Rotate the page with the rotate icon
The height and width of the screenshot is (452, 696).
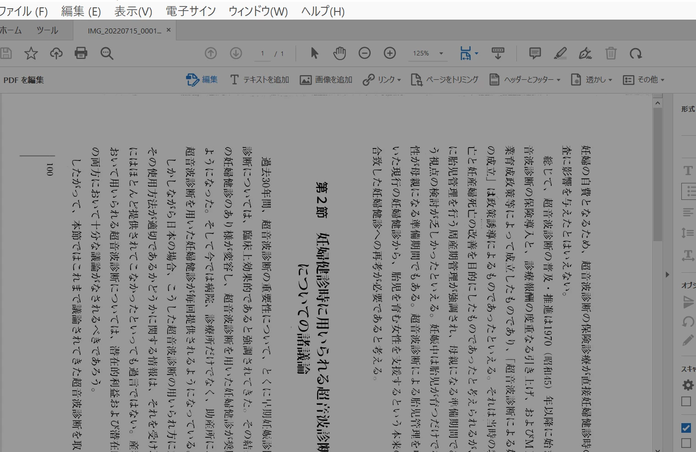(x=636, y=53)
